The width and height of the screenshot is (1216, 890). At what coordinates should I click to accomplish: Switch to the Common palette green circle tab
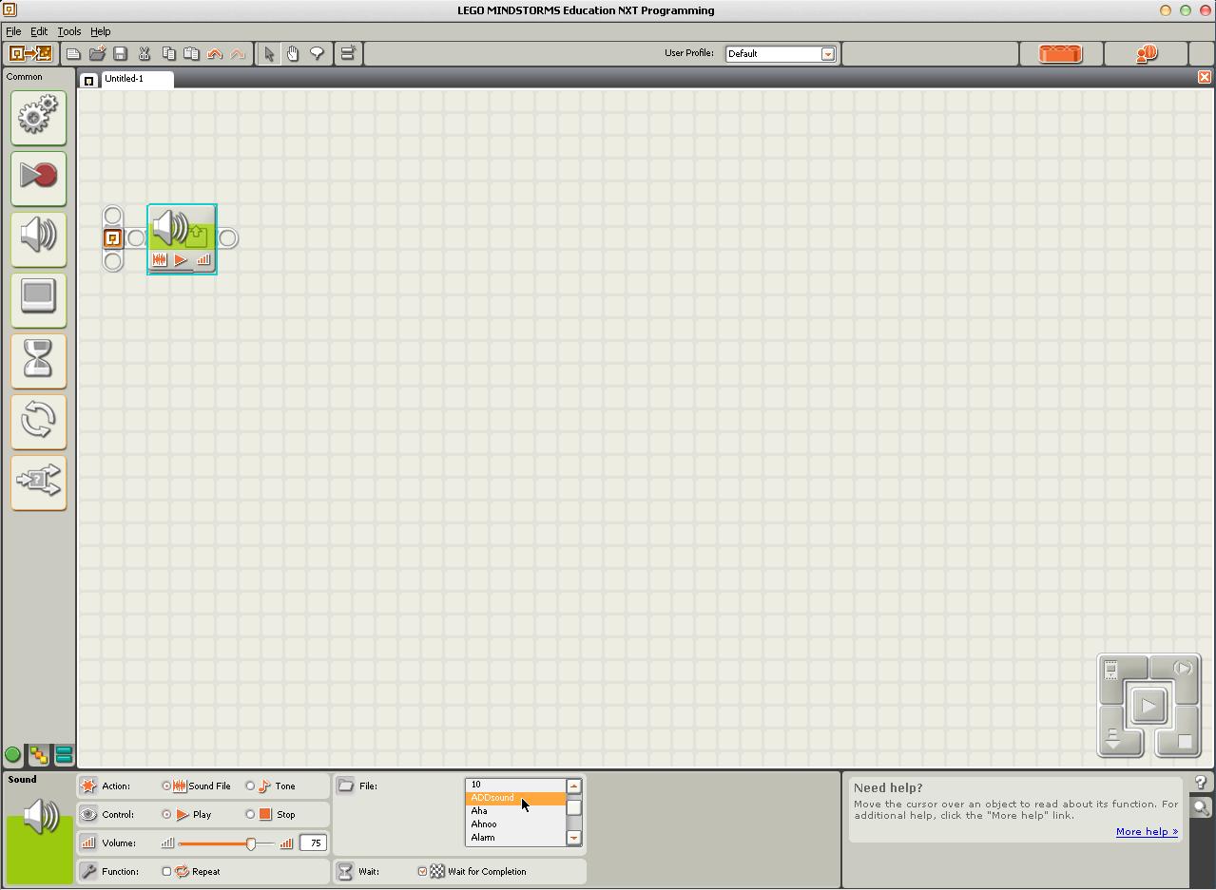tap(12, 755)
